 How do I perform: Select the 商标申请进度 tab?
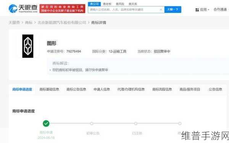coord(22,90)
